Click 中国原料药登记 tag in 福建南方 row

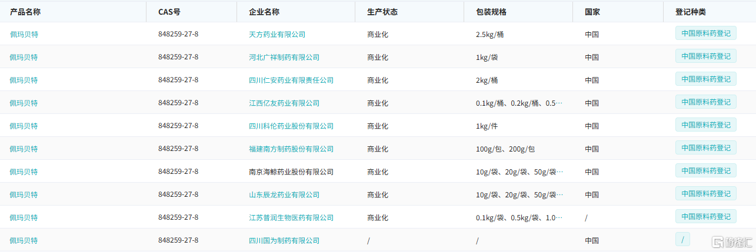coord(706,147)
